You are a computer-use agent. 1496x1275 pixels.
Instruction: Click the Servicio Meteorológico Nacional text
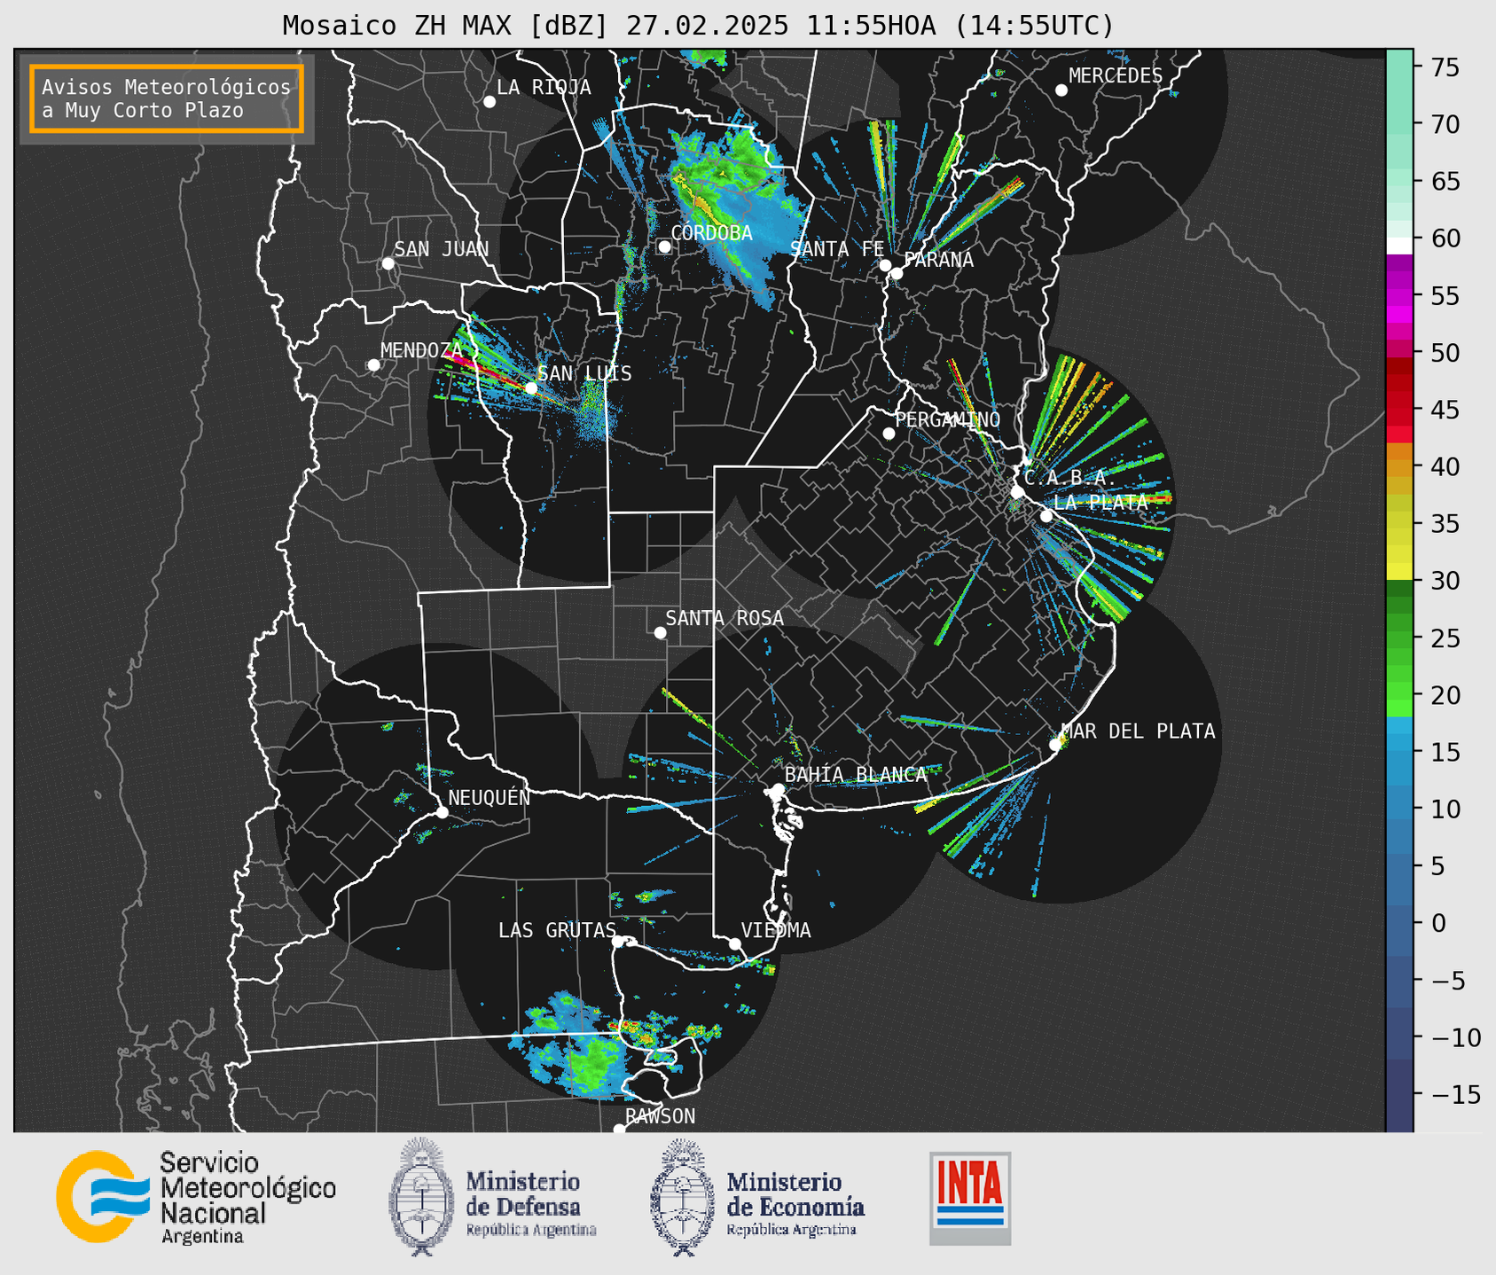pos(248,1198)
